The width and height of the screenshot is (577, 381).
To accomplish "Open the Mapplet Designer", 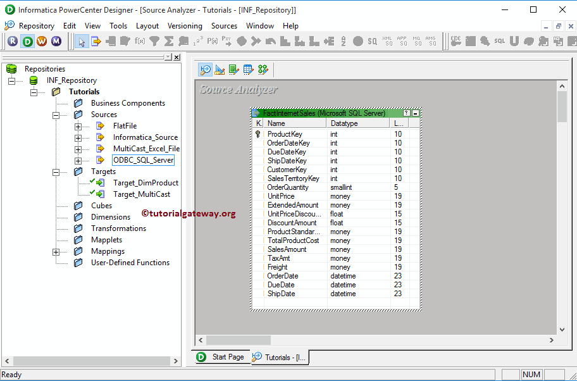I will coord(248,70).
